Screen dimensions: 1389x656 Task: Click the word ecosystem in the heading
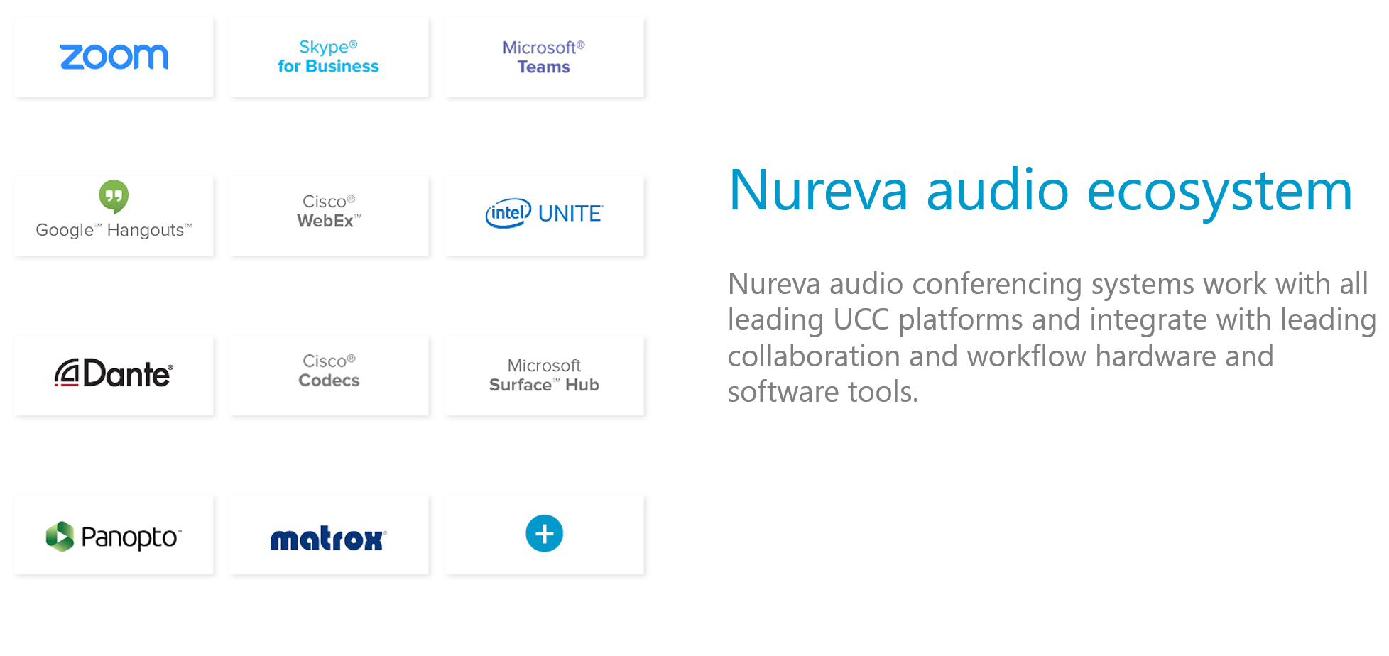click(x=1219, y=190)
